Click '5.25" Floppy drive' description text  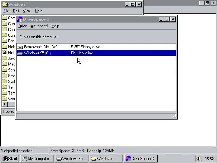pos(85,47)
